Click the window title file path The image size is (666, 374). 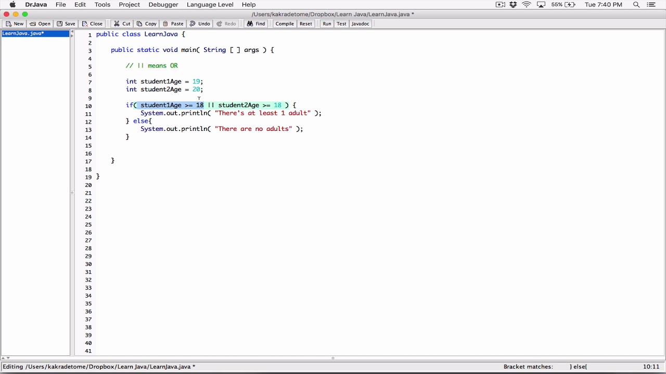click(332, 15)
